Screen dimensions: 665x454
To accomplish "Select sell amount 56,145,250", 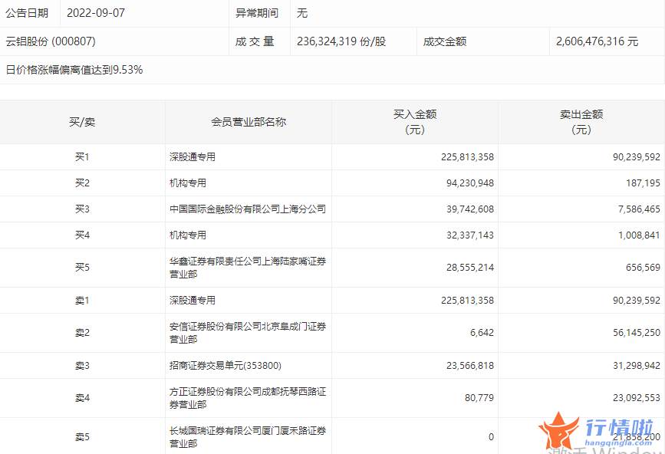I will [637, 333].
